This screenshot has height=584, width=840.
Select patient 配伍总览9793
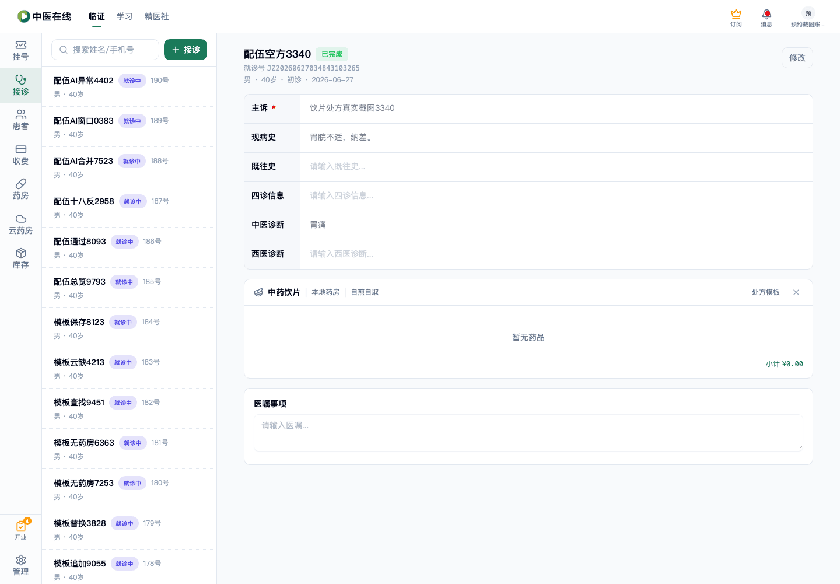[x=129, y=288]
